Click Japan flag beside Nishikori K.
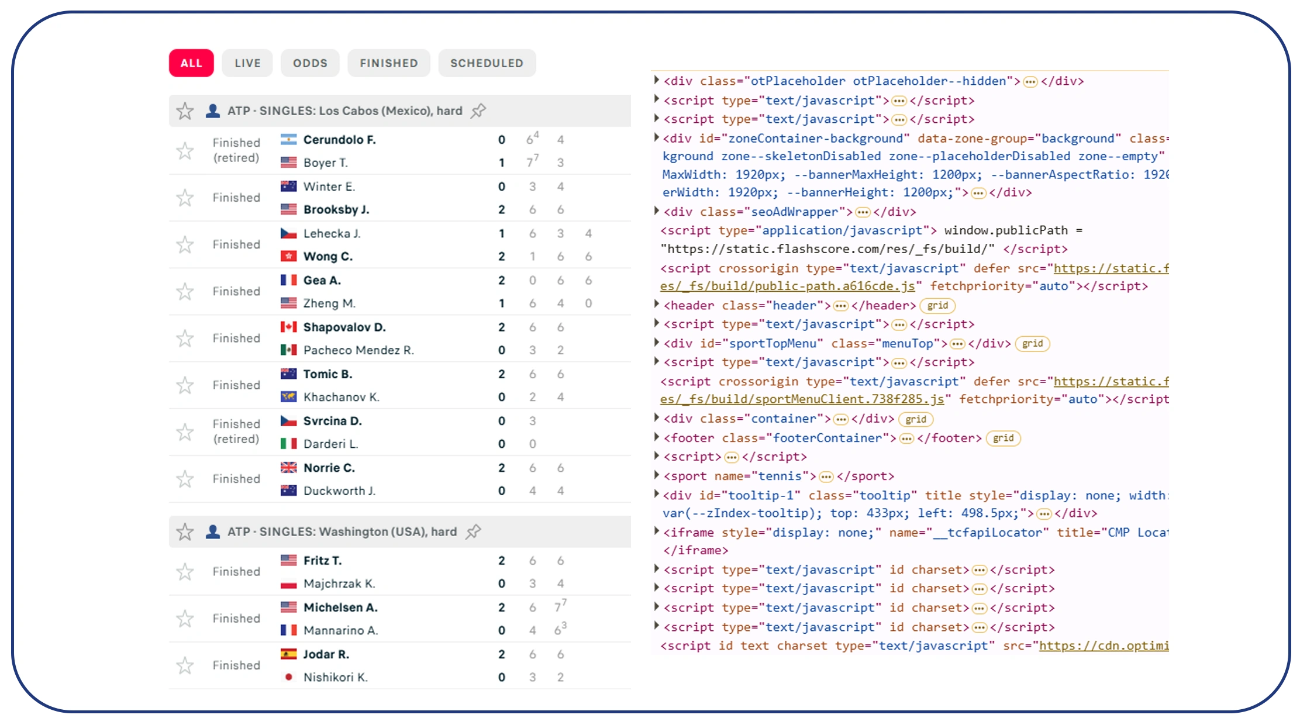1300x725 pixels. pyautogui.click(x=288, y=676)
